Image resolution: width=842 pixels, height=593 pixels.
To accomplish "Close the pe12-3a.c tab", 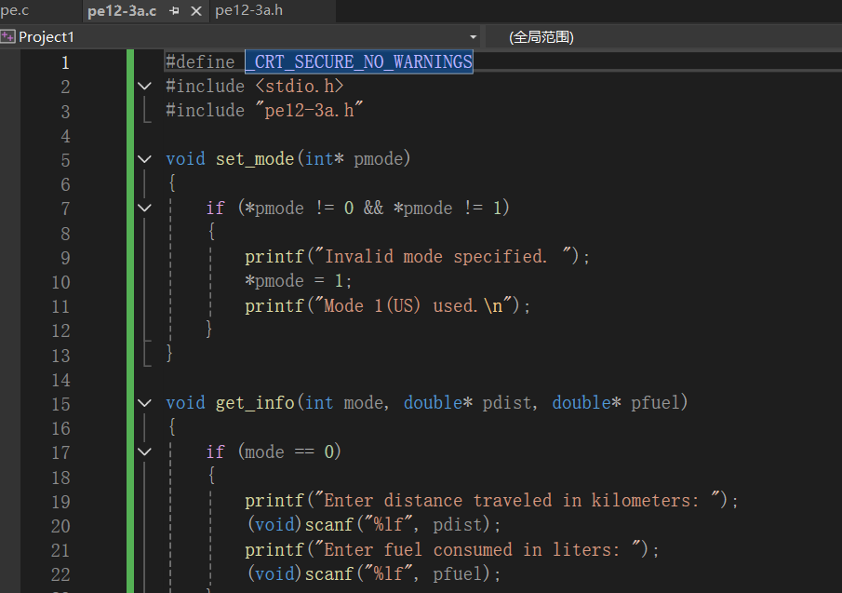I will tap(196, 11).
